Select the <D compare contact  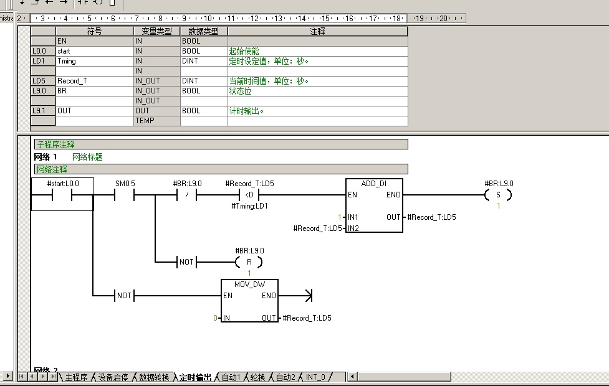[x=249, y=195]
